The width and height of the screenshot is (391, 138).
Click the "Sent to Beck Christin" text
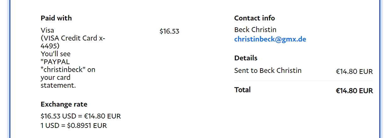click(268, 70)
